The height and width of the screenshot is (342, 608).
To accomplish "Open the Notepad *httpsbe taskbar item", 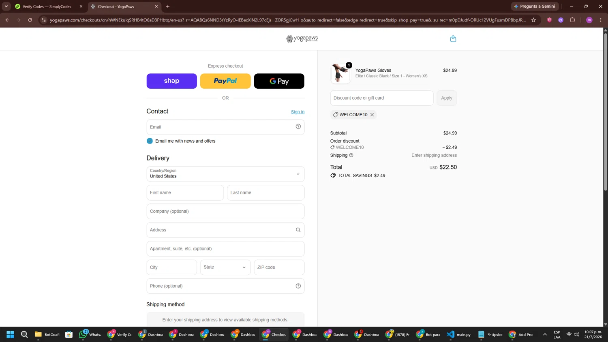I will tap(490, 334).
